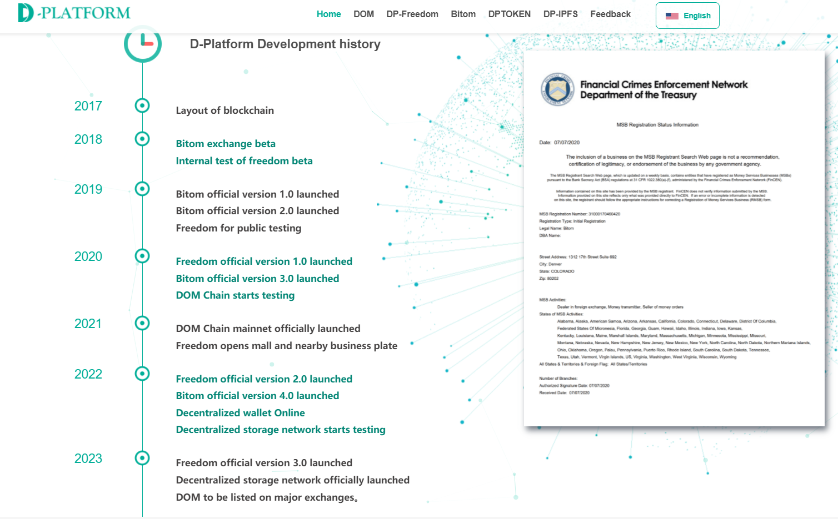
Task: Navigate to DPTOKEN page
Action: [x=510, y=14]
